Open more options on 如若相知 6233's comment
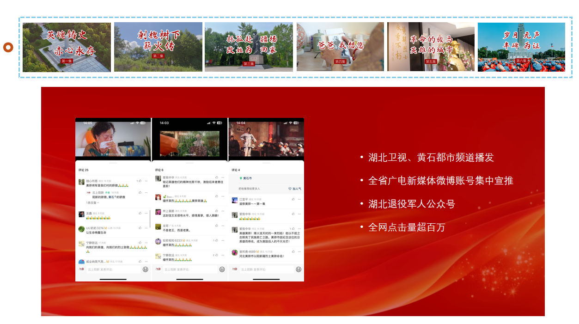The image size is (579, 324). click(x=223, y=240)
